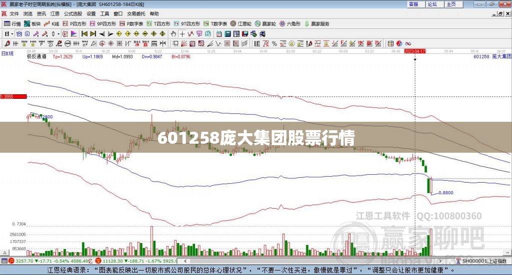Click the Tp=1.2629 indicator value
This screenshot has height=275, width=512.
[62, 56]
